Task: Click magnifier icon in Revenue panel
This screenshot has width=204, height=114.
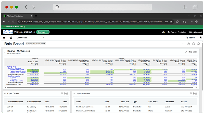Action: 191,52
